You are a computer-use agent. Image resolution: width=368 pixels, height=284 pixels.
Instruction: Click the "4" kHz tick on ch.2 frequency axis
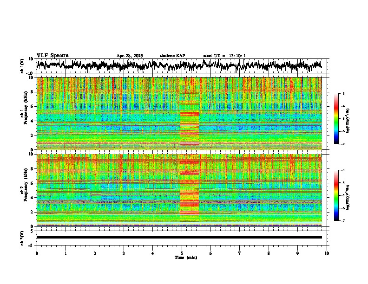[x=33, y=198]
